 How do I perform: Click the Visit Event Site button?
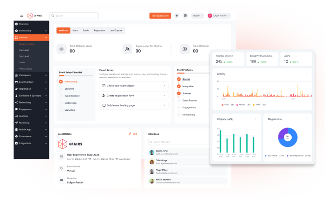pos(160,16)
